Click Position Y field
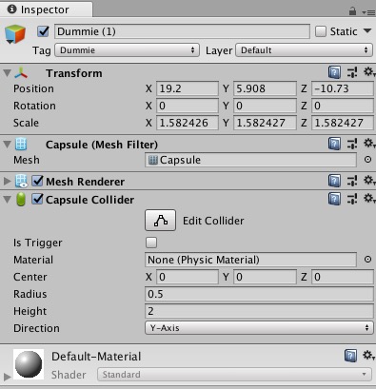Viewport: 376px width, 389px height. pos(265,88)
